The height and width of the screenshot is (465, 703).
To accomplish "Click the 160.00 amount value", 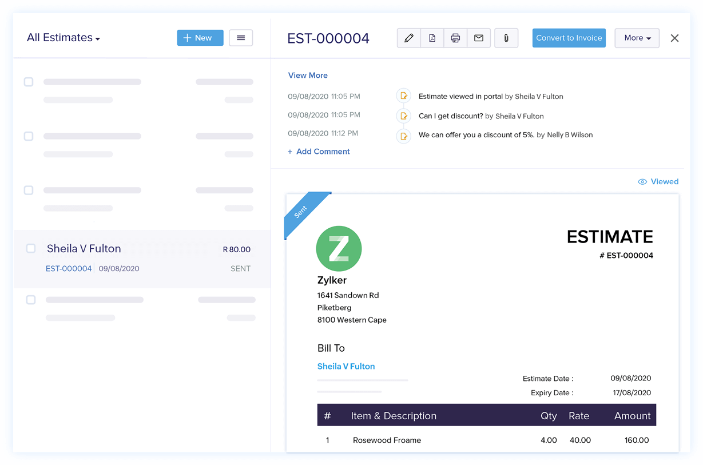I will pyautogui.click(x=636, y=440).
